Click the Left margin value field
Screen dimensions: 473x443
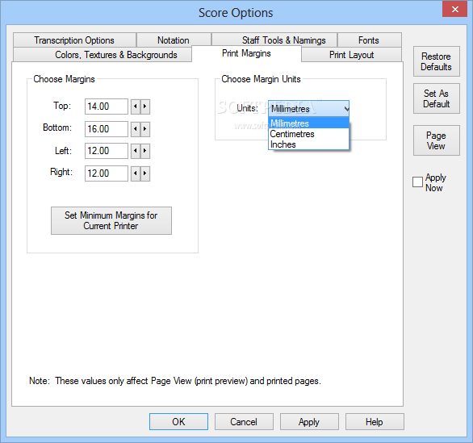coord(107,151)
